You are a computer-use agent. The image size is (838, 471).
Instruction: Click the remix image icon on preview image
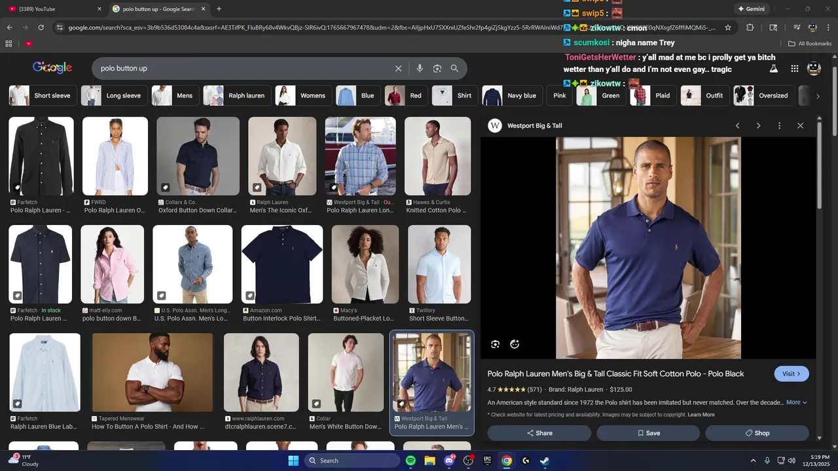[515, 344]
